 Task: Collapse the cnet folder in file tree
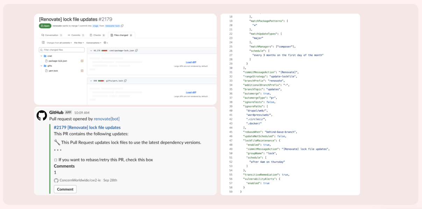click(x=41, y=56)
